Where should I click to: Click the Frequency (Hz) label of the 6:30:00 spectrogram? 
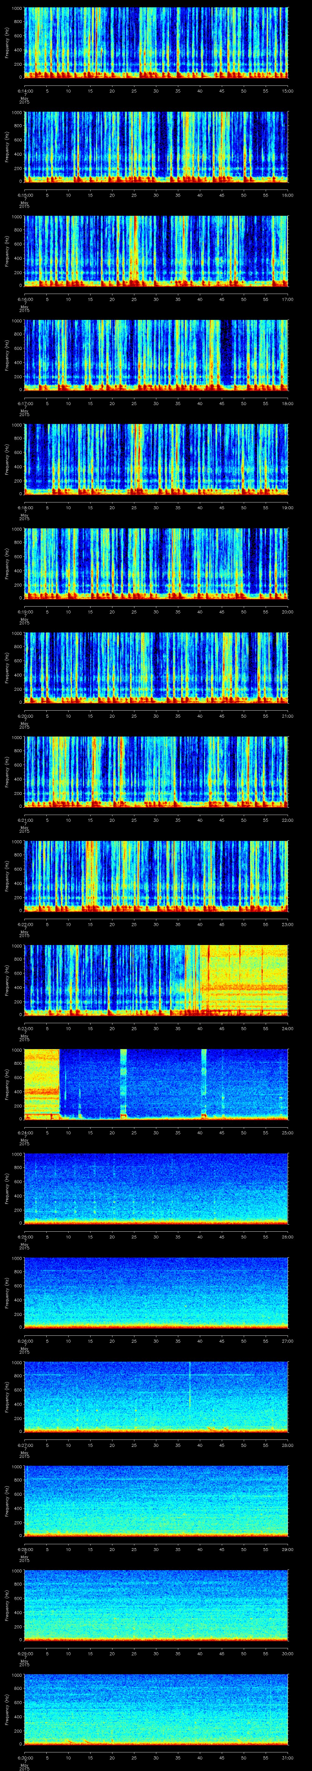(x=8, y=1708)
